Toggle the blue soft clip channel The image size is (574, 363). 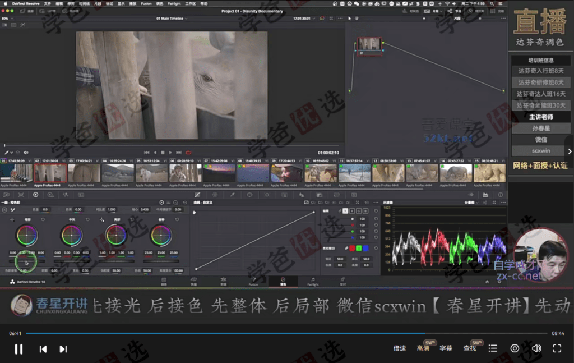point(365,248)
